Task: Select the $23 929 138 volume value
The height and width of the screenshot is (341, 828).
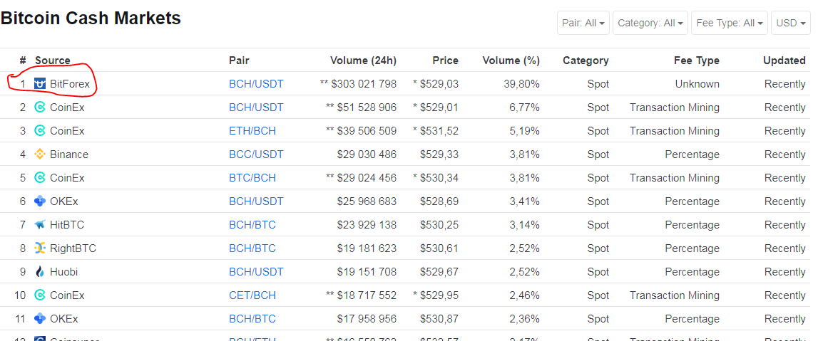Action: tap(367, 224)
